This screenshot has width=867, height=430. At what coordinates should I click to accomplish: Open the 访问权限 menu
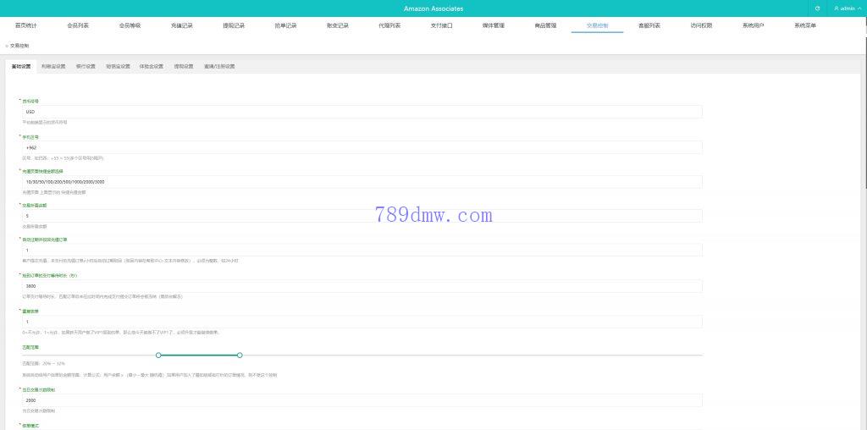click(701, 26)
